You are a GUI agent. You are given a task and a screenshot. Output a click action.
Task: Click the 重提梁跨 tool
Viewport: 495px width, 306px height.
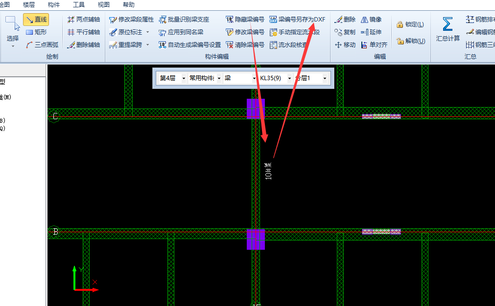[x=126, y=45]
